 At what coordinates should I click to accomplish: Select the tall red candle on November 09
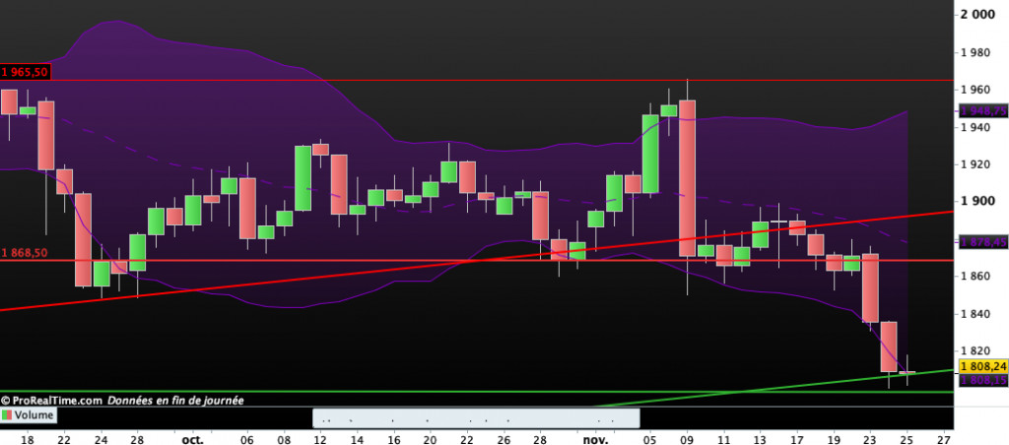tap(687, 177)
